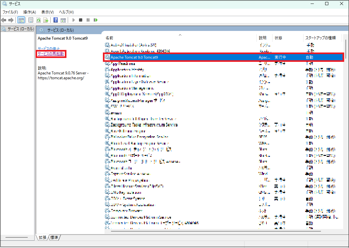Viewport: 349px width, 248px height.
Task: Click the blue Help question mark icon
Action: pos(55,20)
